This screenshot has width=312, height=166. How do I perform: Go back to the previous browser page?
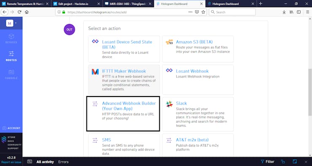[x=5, y=12]
